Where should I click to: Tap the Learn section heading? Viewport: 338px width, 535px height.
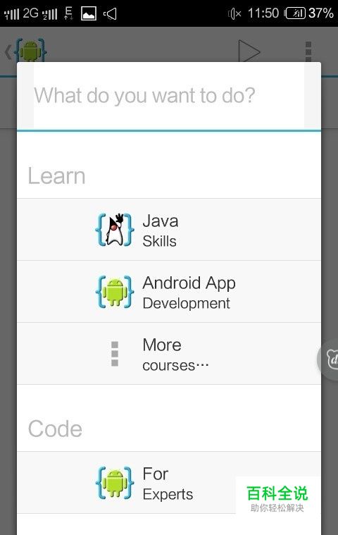[x=56, y=176]
